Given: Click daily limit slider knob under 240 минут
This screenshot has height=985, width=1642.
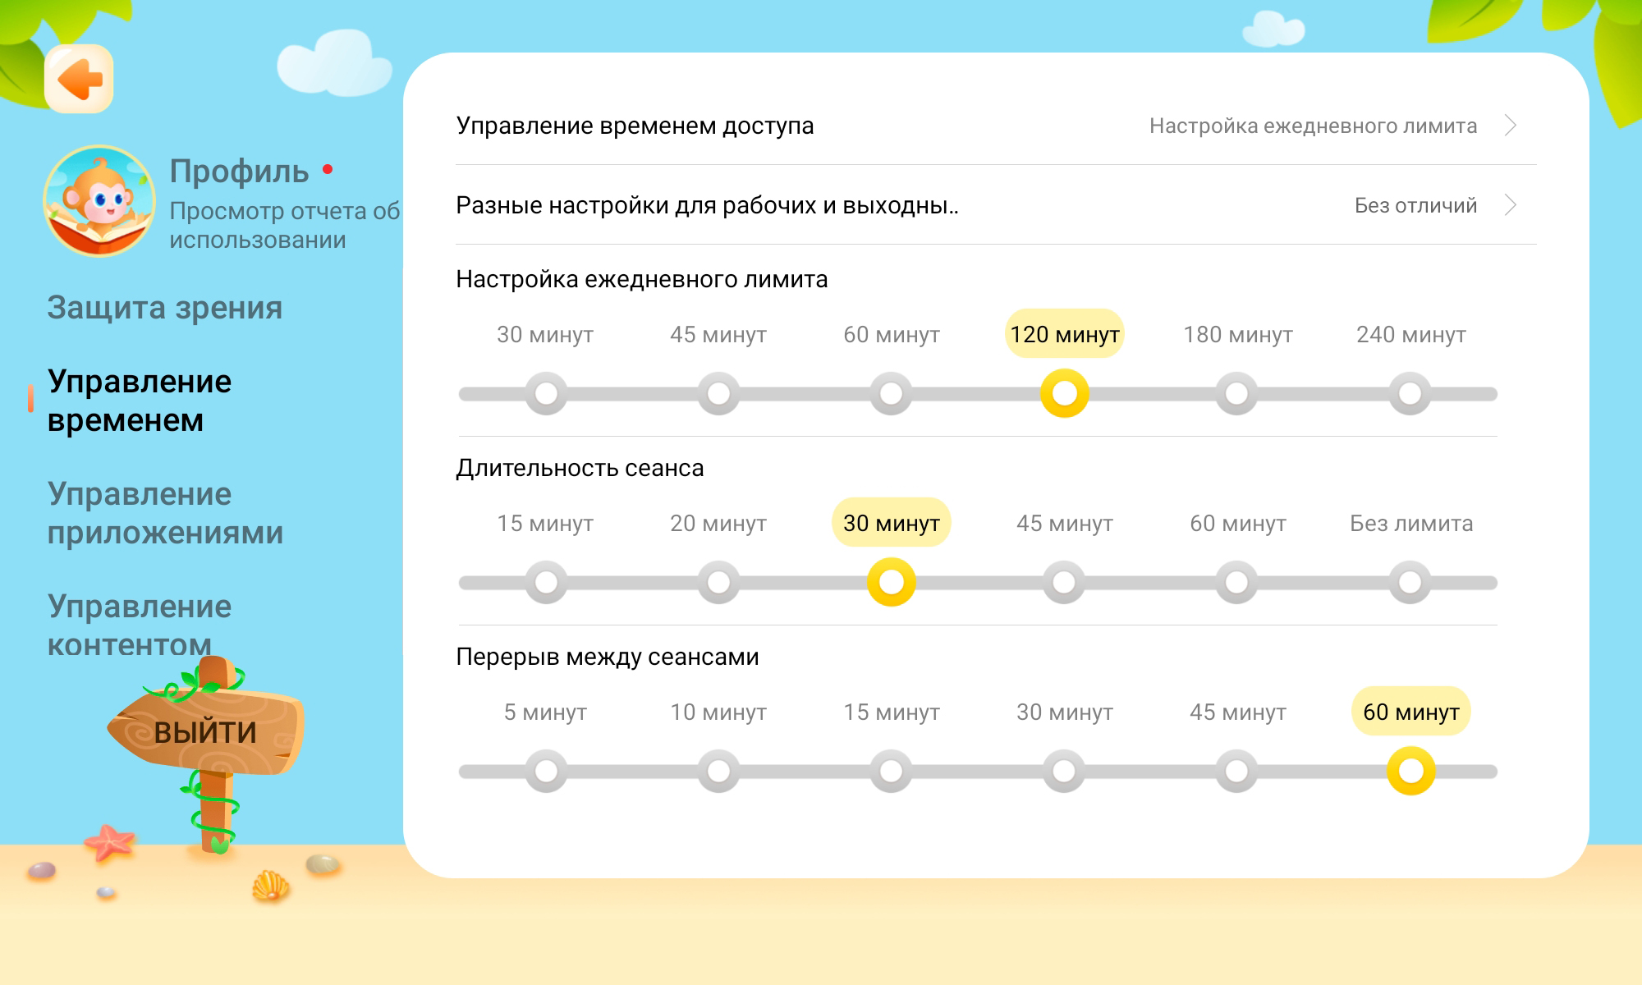Looking at the screenshot, I should (x=1410, y=394).
